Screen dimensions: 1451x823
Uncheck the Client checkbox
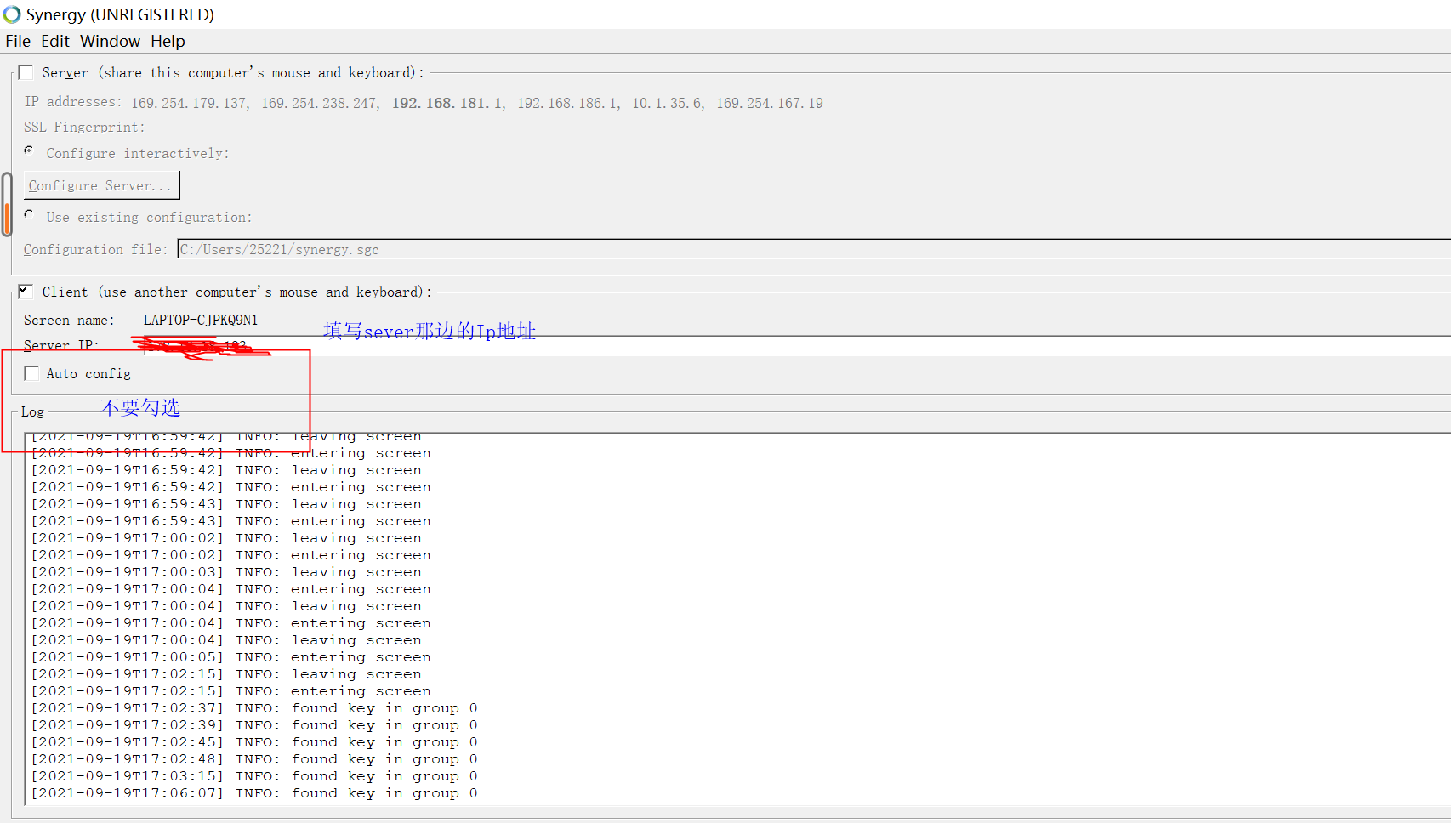coord(26,292)
